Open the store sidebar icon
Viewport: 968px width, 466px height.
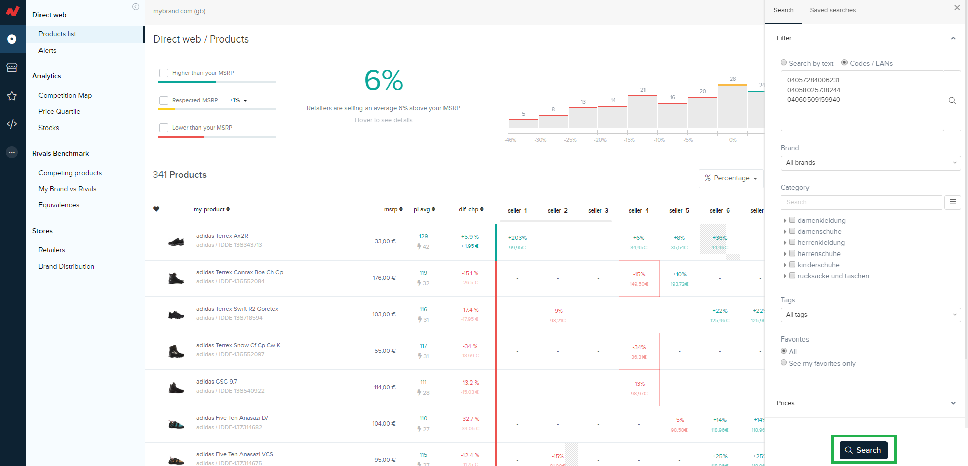[x=12, y=67]
